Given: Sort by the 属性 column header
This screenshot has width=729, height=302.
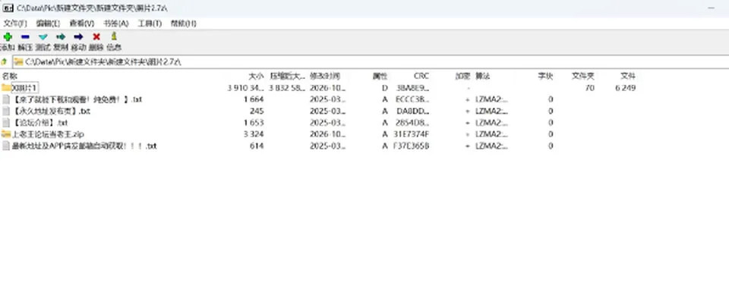Looking at the screenshot, I should (380, 76).
